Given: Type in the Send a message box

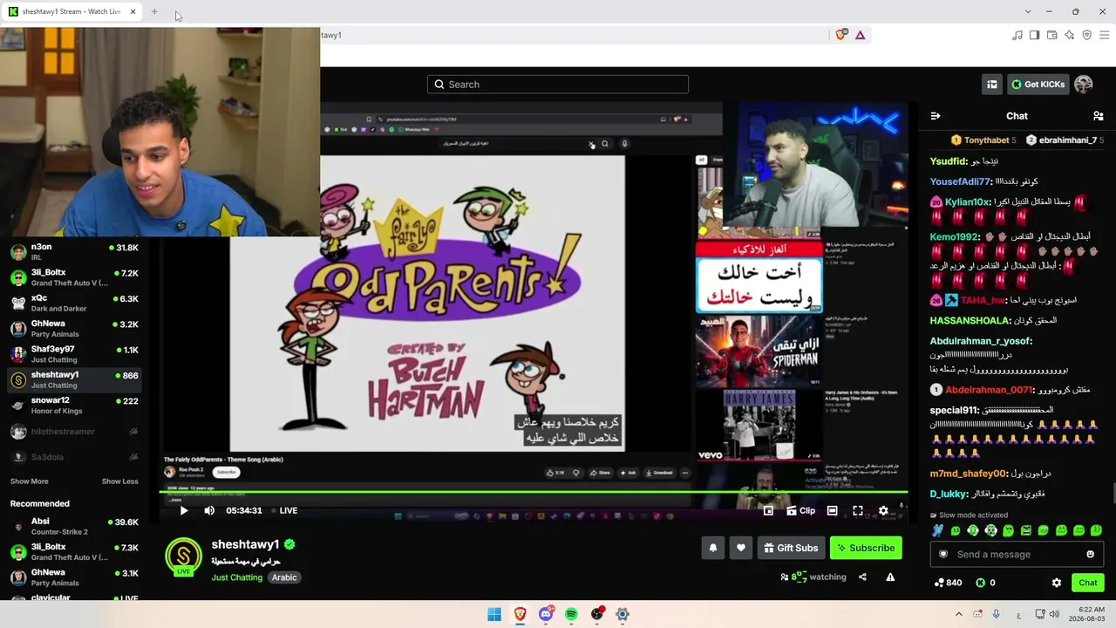Looking at the screenshot, I should [x=1017, y=555].
